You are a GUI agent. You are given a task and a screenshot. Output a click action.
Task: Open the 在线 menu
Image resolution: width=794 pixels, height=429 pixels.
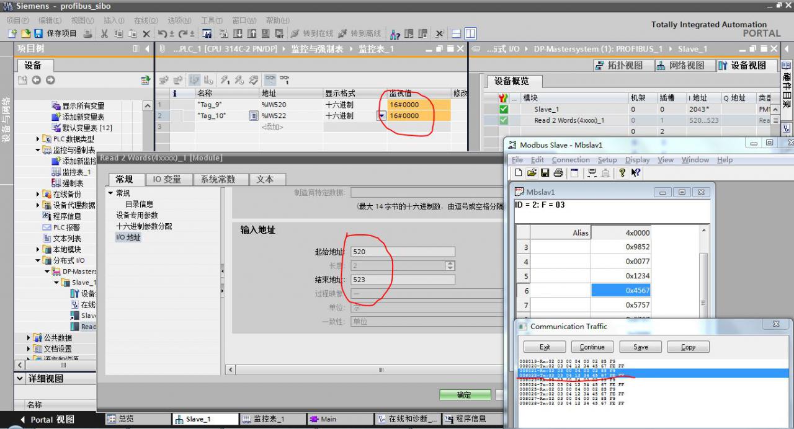[x=146, y=20]
